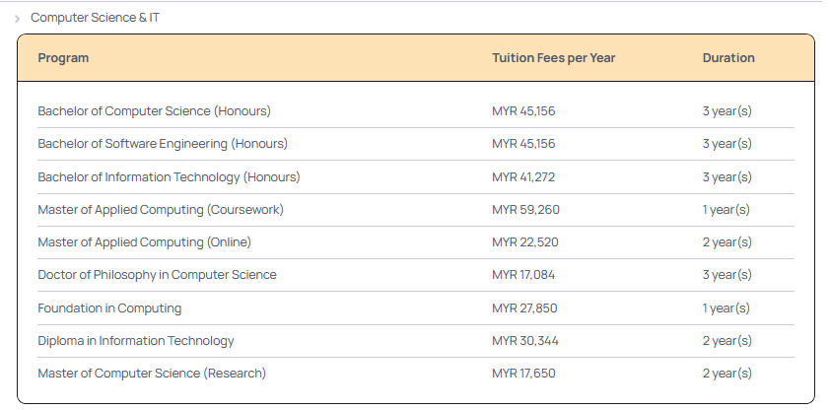Click the MYR 41,272 tuition fee
Screen dimensions: 830x410
[523, 177]
